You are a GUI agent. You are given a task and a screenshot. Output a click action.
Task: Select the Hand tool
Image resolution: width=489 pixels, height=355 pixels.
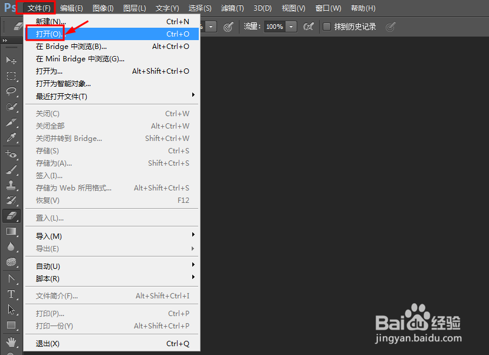(x=11, y=342)
